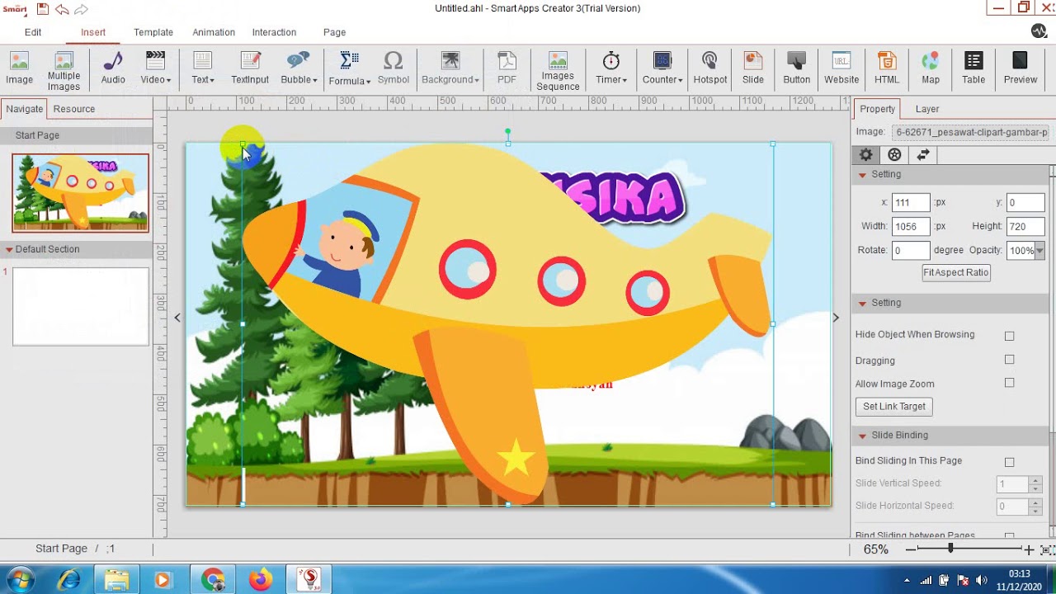The width and height of the screenshot is (1056, 594).
Task: Click the redo arrow
Action: tap(81, 9)
